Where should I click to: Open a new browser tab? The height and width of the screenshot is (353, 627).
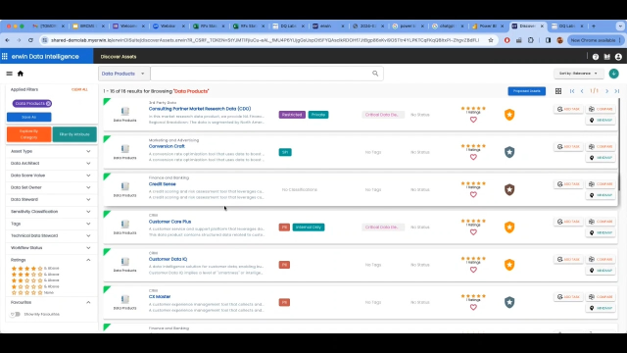(x=594, y=26)
